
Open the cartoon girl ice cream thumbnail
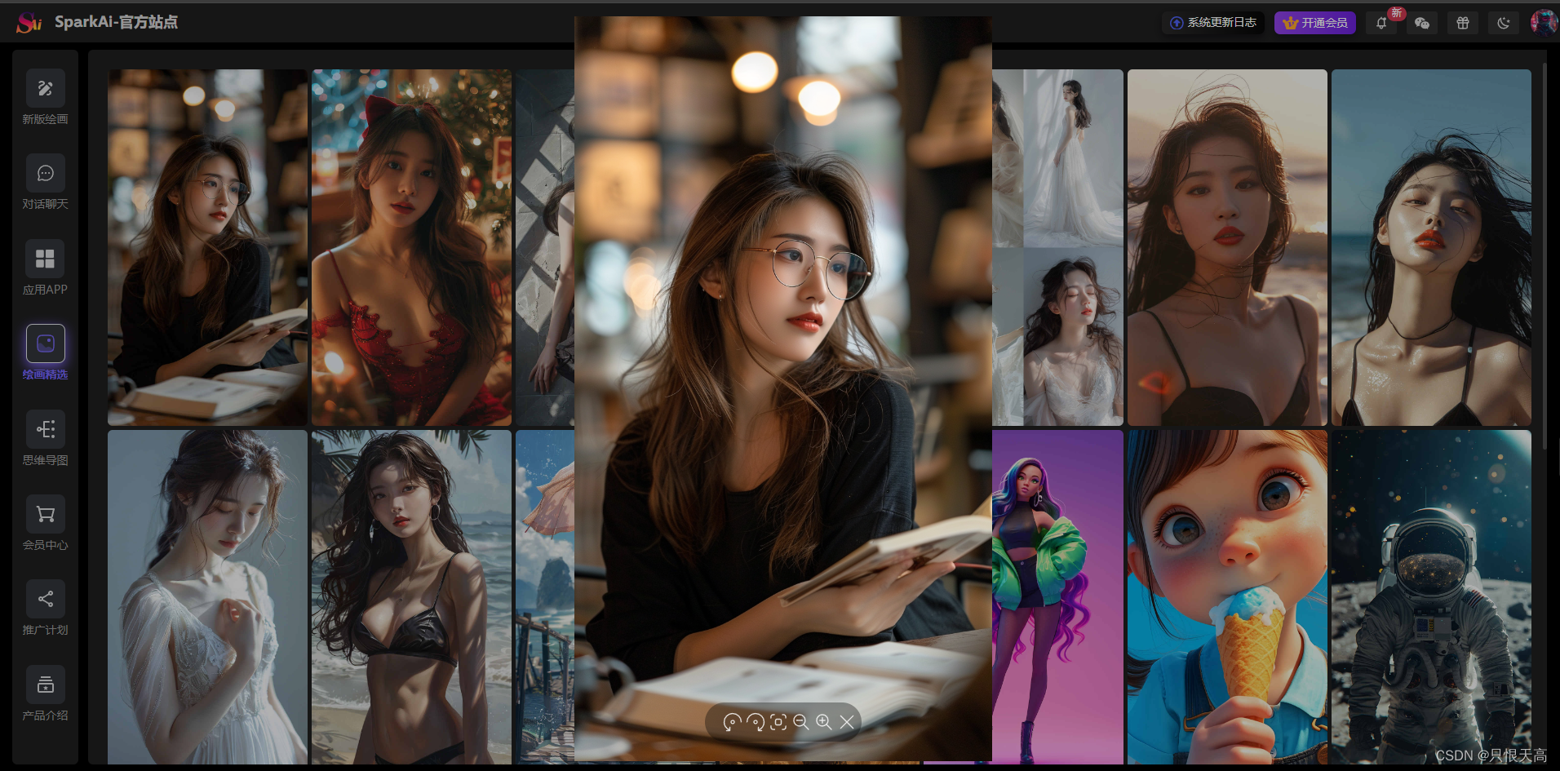point(1228,597)
